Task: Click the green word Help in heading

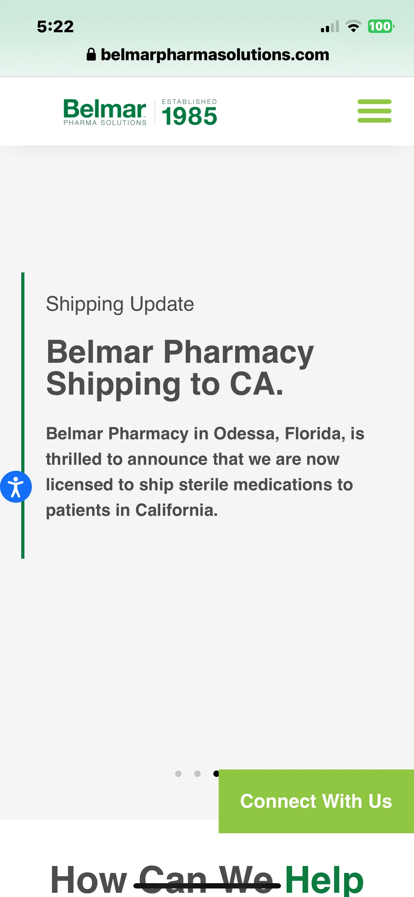Action: (324, 880)
